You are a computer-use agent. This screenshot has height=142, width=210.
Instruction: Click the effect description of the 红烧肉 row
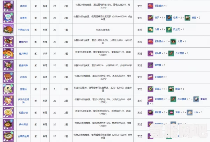pyautogui.click(x=103, y=77)
